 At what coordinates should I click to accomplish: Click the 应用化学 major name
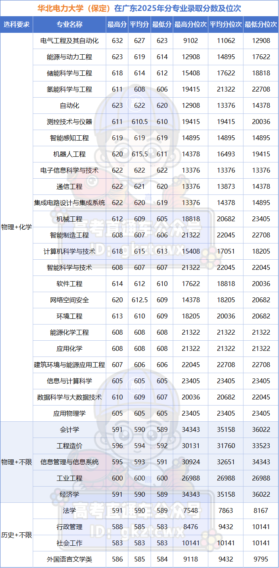click(69, 348)
